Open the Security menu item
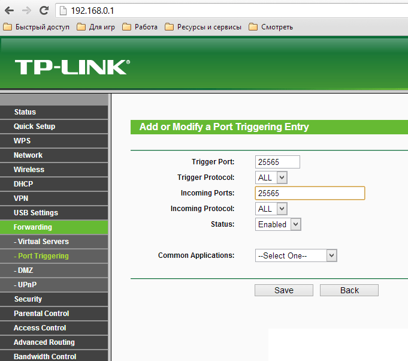Image resolution: width=408 pixels, height=361 pixels. [x=54, y=299]
